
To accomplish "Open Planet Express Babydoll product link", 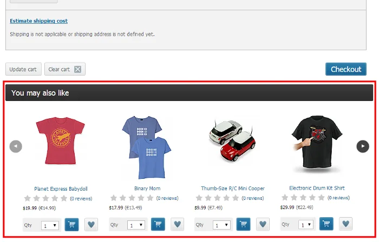I will coord(61,189).
